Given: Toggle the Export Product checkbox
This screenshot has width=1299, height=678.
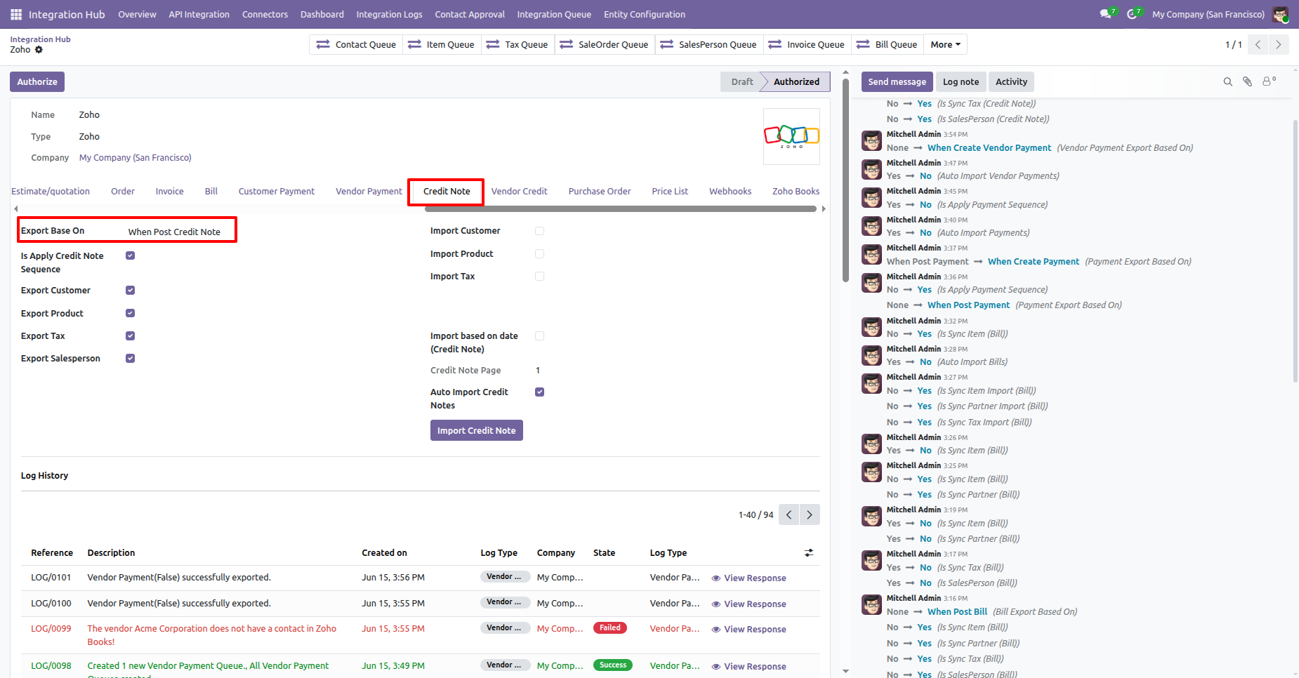Looking at the screenshot, I should [x=130, y=313].
